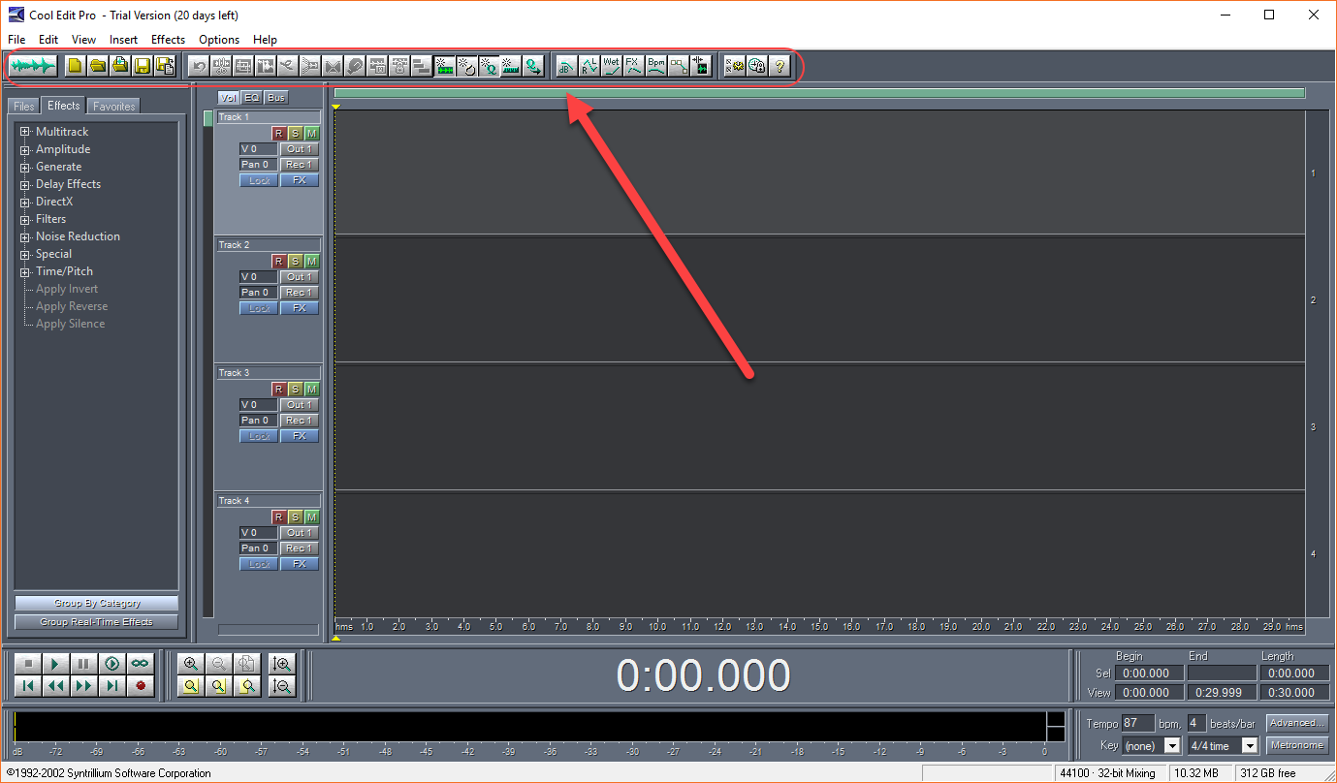Expand the Amplitude effects category
Viewport: 1337px width, 783px height.
point(25,149)
